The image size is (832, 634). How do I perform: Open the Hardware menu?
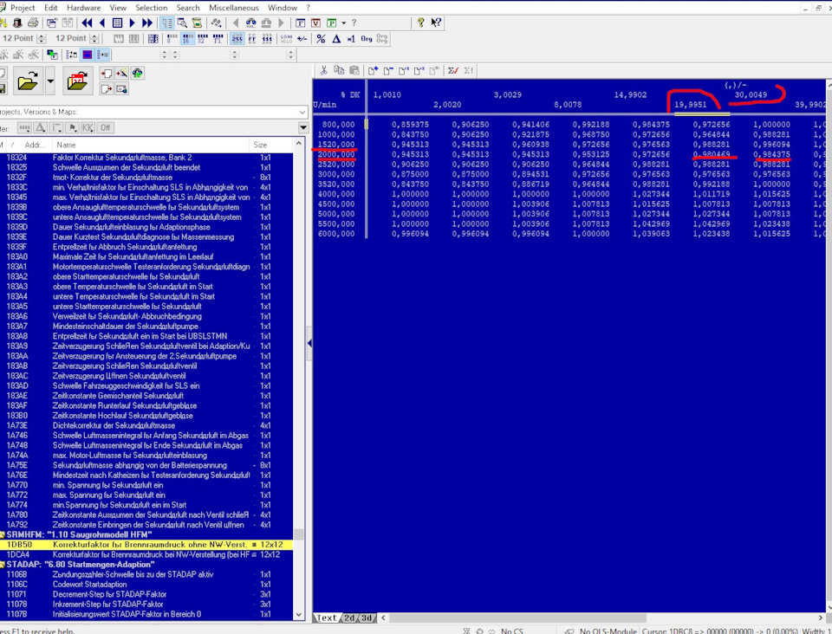(83, 7)
